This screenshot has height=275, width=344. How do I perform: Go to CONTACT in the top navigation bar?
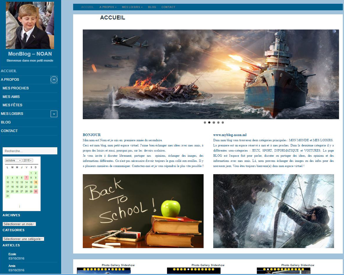coord(168,7)
